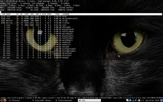Click the blue messenger tray icon
Viewport: 163px width, 102px height.
coord(130,100)
